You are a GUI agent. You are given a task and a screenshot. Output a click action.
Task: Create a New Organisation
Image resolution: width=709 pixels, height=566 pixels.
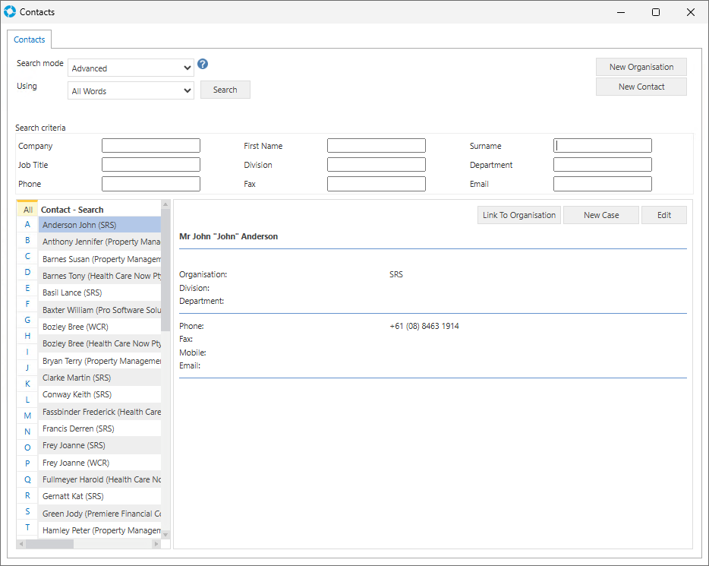pos(641,67)
